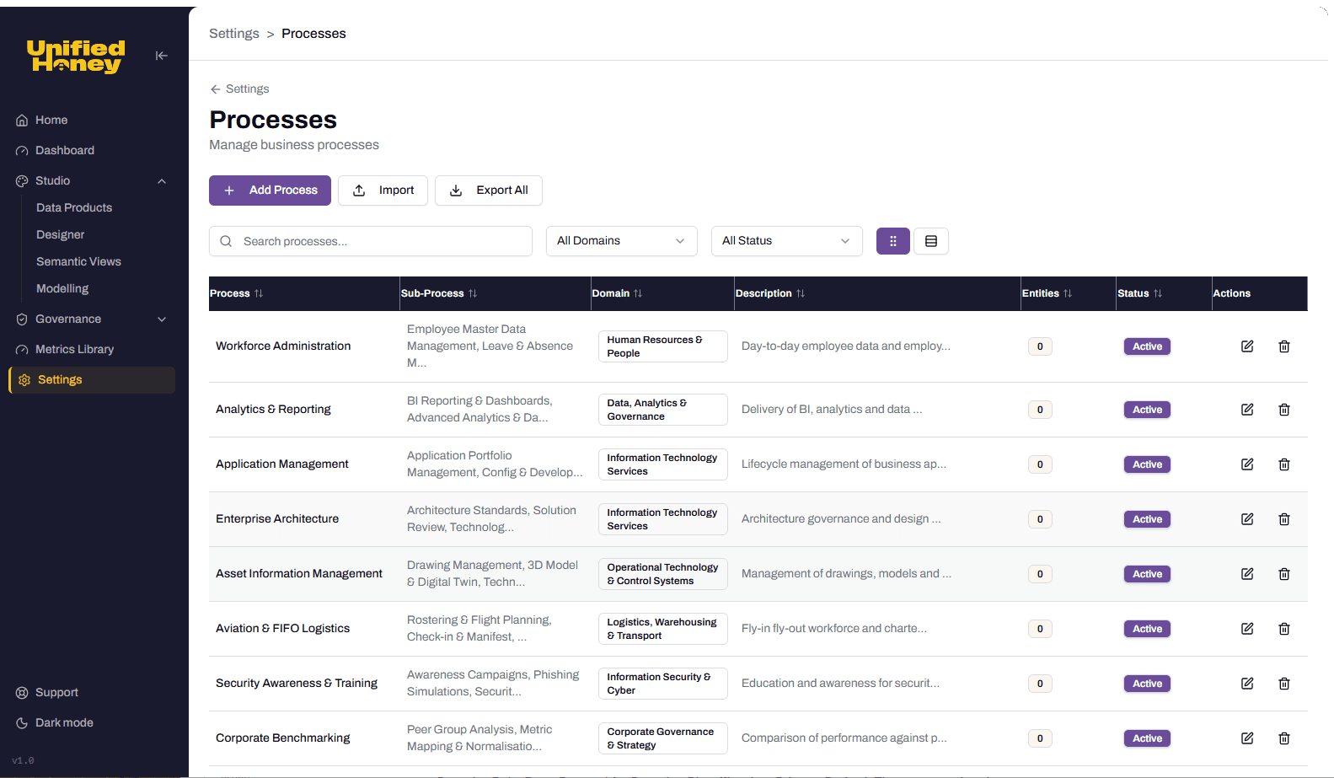Click the Import button
1334x778 pixels.
(x=383, y=190)
